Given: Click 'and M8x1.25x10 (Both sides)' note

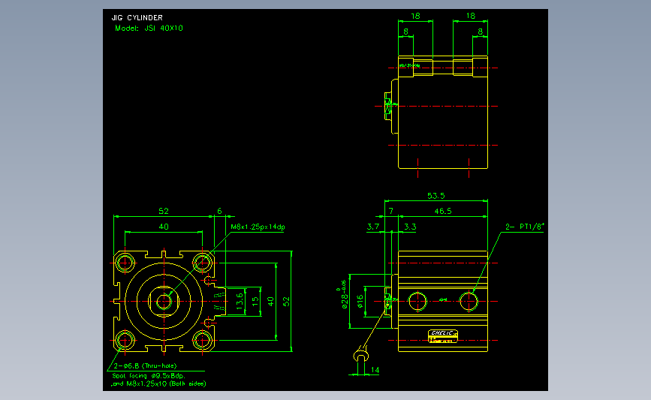Looking at the screenshot, I should coord(158,383).
